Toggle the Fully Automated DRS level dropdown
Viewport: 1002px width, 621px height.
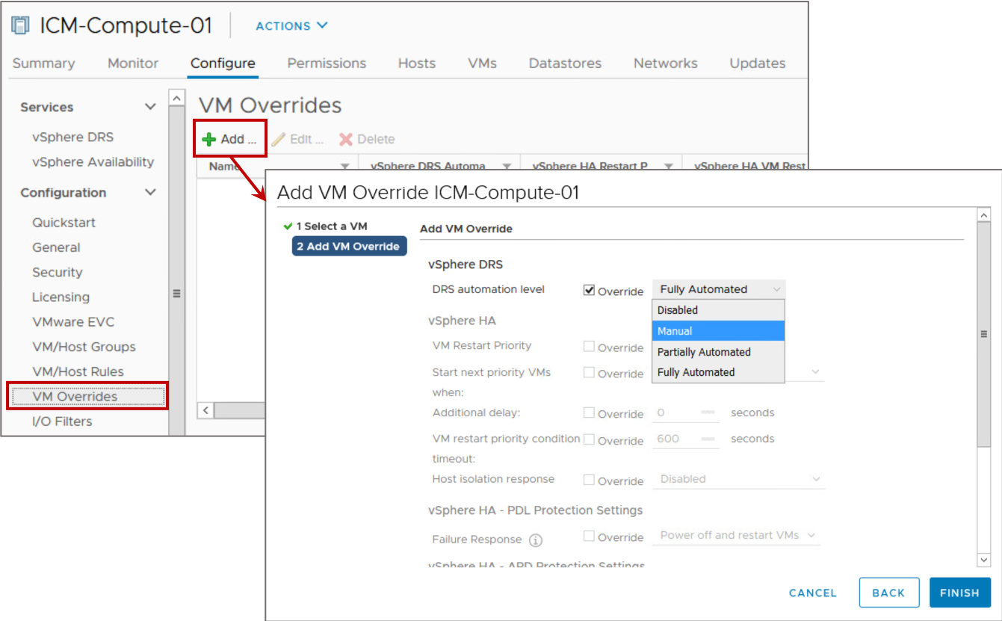tap(719, 289)
